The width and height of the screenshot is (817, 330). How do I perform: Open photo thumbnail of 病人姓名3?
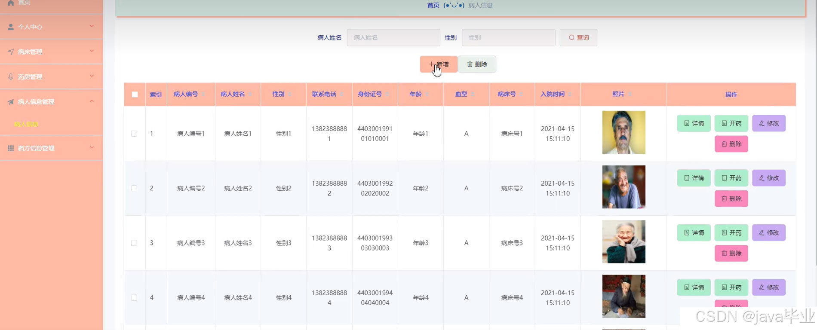(623, 241)
